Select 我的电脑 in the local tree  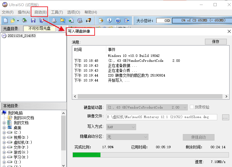pyautogui.click(x=15, y=113)
